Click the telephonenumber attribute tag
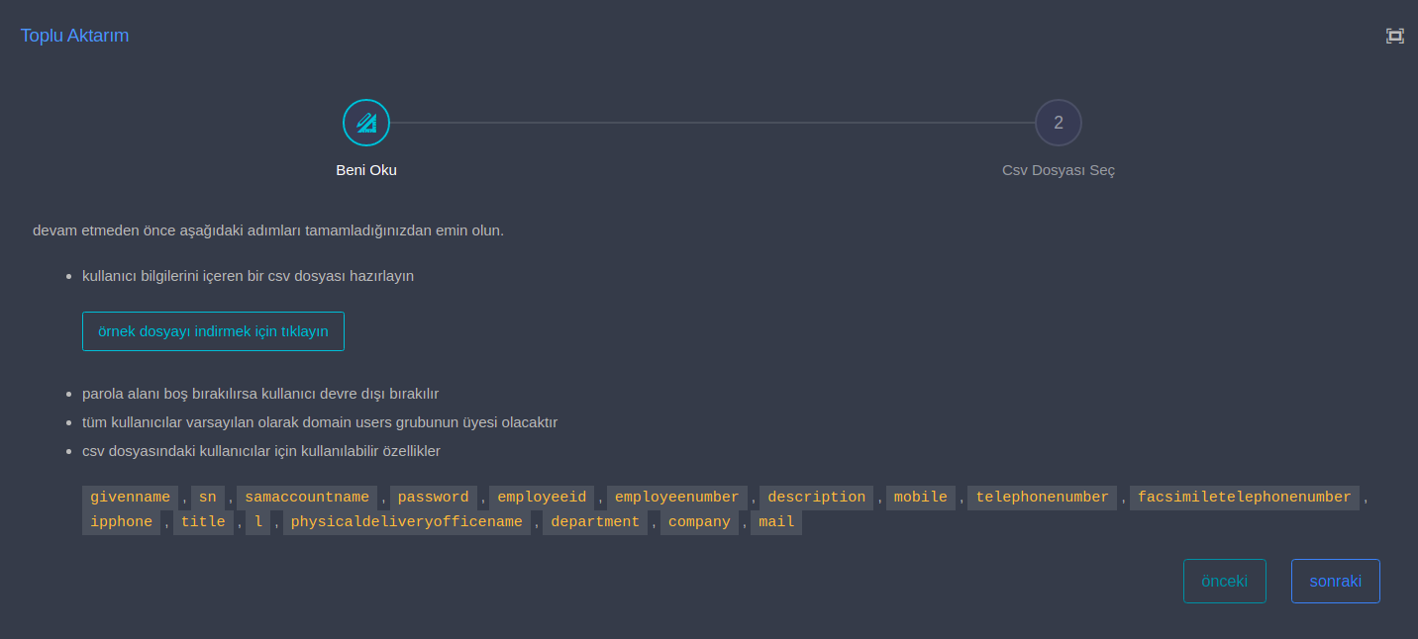The width and height of the screenshot is (1418, 639). (1042, 498)
